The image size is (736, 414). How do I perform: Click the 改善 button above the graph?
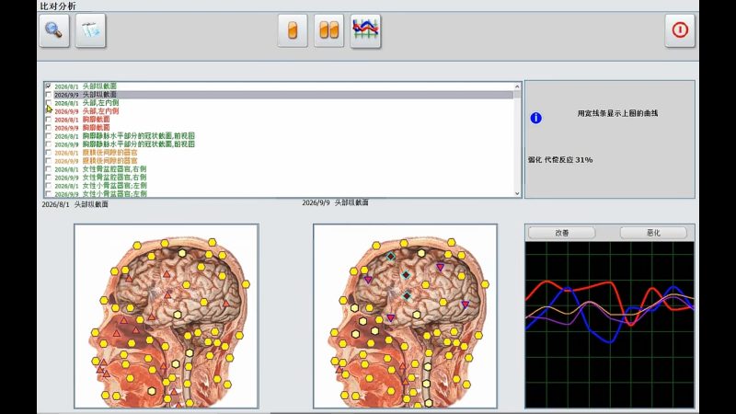tap(562, 233)
